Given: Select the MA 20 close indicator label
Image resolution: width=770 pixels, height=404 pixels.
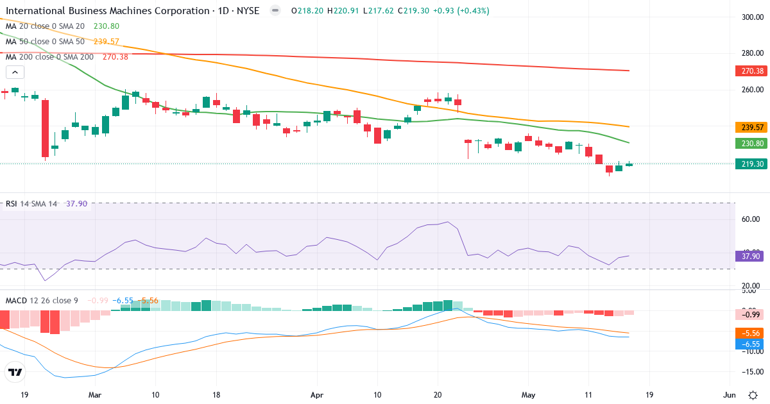Looking at the screenshot, I should coord(45,26).
